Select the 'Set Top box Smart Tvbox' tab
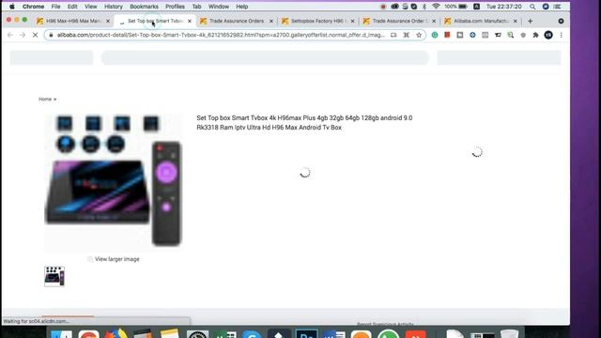Image resolution: width=601 pixels, height=338 pixels. tap(155, 21)
